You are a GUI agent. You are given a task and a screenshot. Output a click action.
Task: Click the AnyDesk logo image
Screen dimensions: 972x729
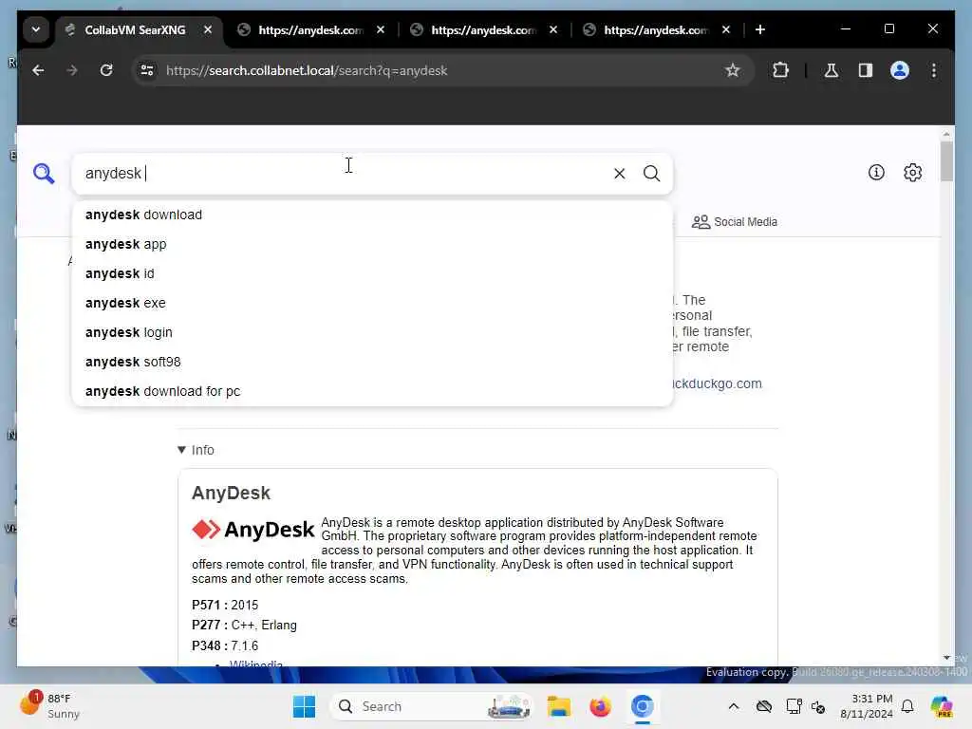[x=252, y=530]
